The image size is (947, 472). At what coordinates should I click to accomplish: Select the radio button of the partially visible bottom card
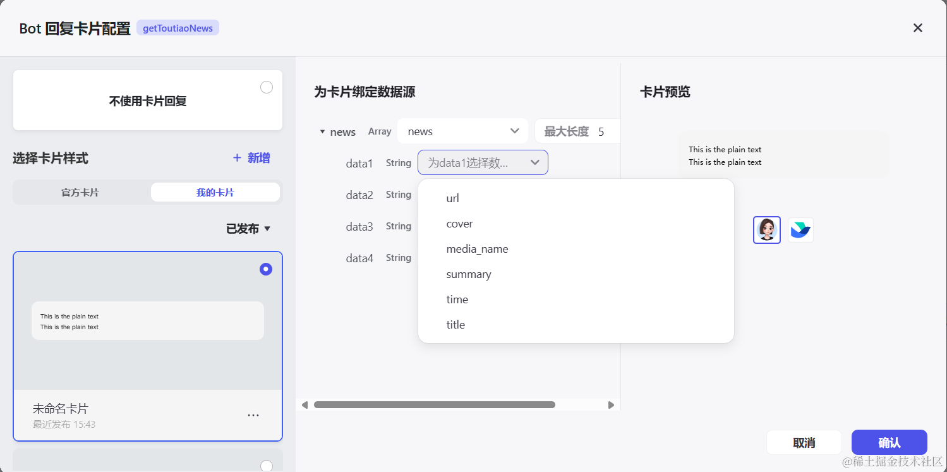pos(267,466)
